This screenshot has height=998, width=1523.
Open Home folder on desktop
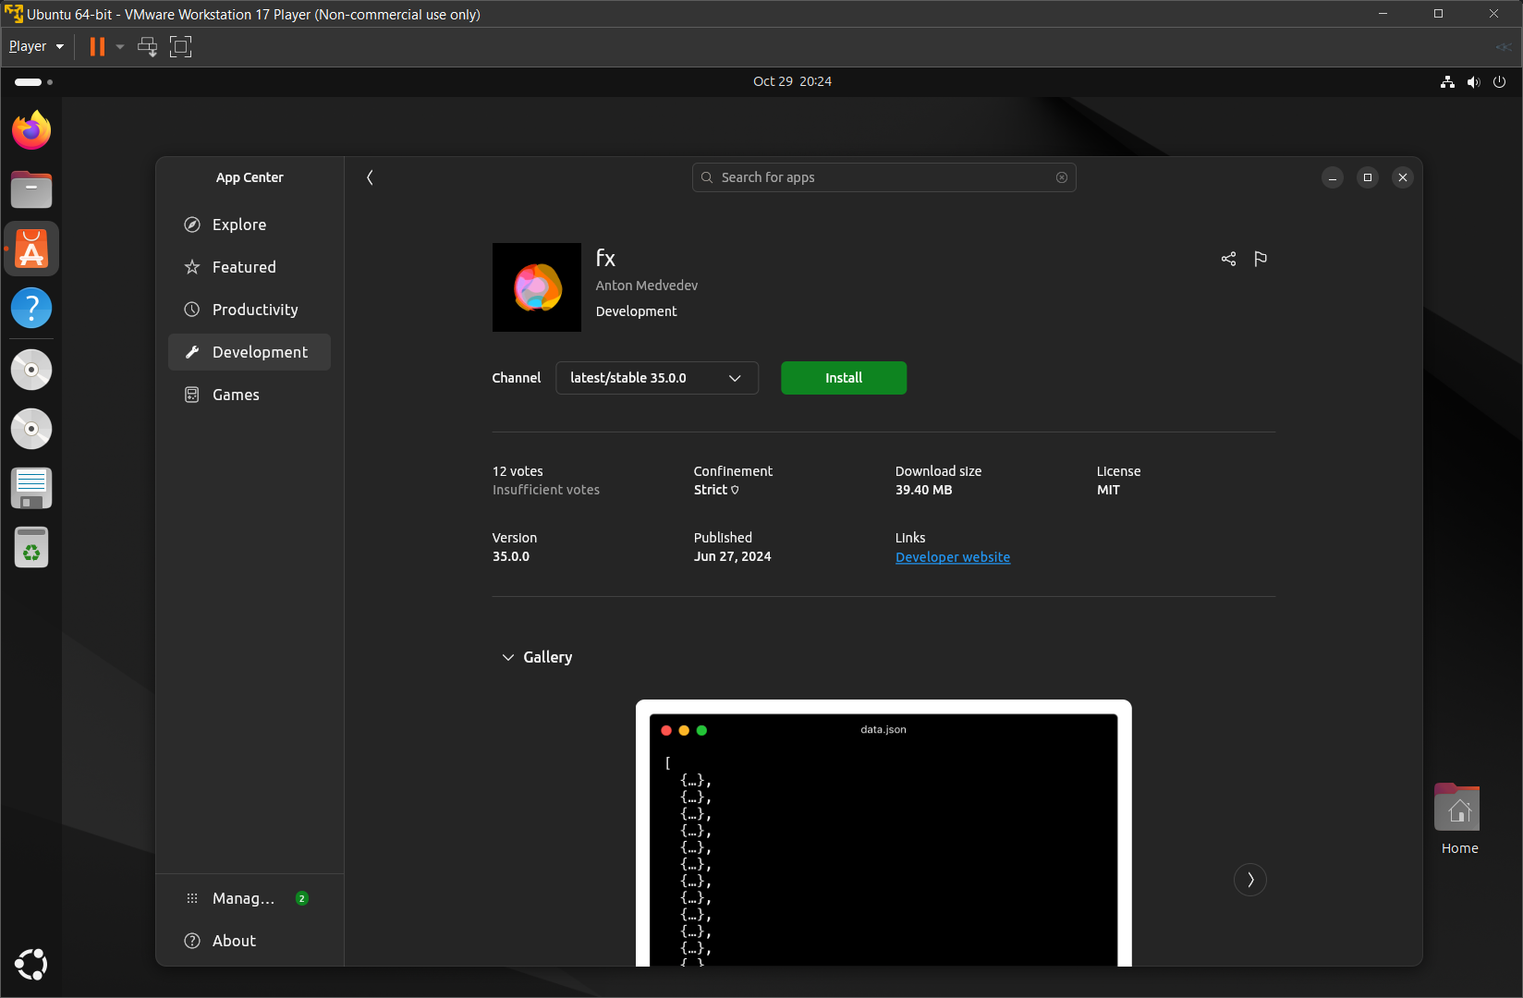coord(1459,819)
